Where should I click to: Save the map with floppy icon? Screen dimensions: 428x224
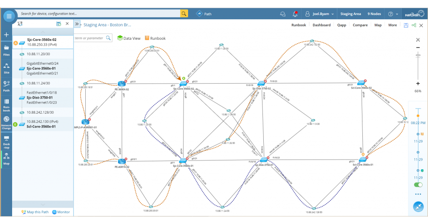coord(406,25)
